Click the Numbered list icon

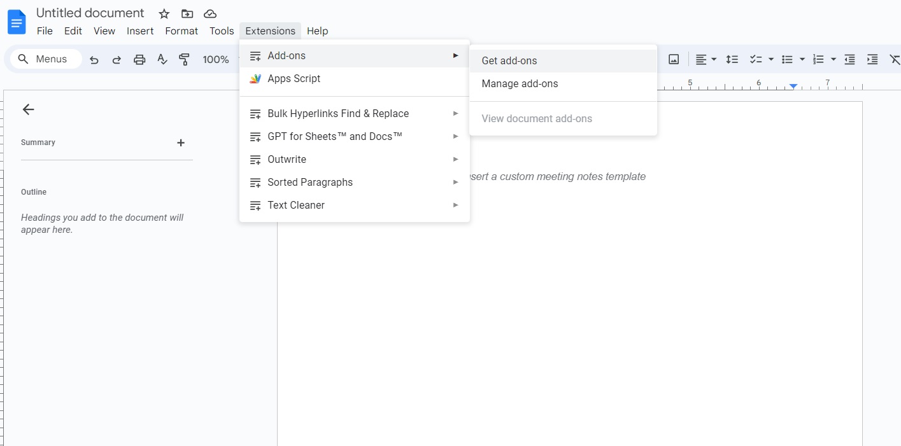[x=819, y=59]
